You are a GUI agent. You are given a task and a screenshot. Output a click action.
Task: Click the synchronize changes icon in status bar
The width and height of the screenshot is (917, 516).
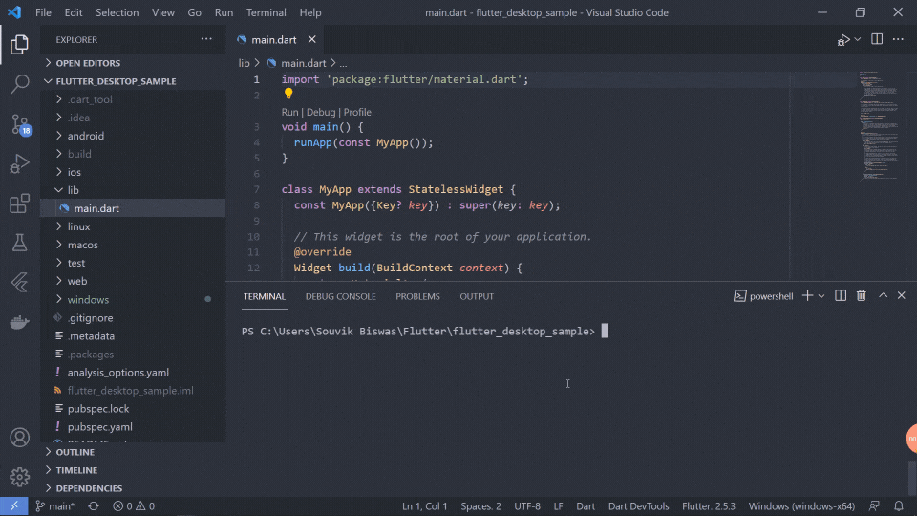(94, 506)
